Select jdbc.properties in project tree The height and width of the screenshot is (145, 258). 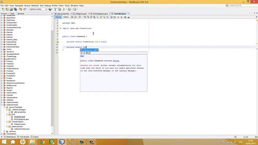click(x=20, y=112)
